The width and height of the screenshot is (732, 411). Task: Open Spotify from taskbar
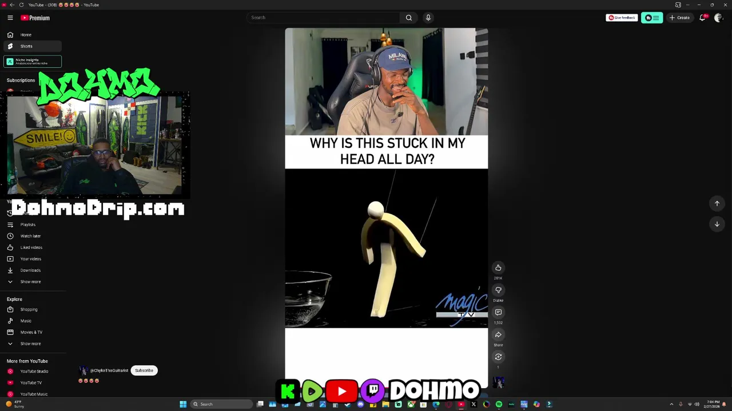click(x=499, y=404)
